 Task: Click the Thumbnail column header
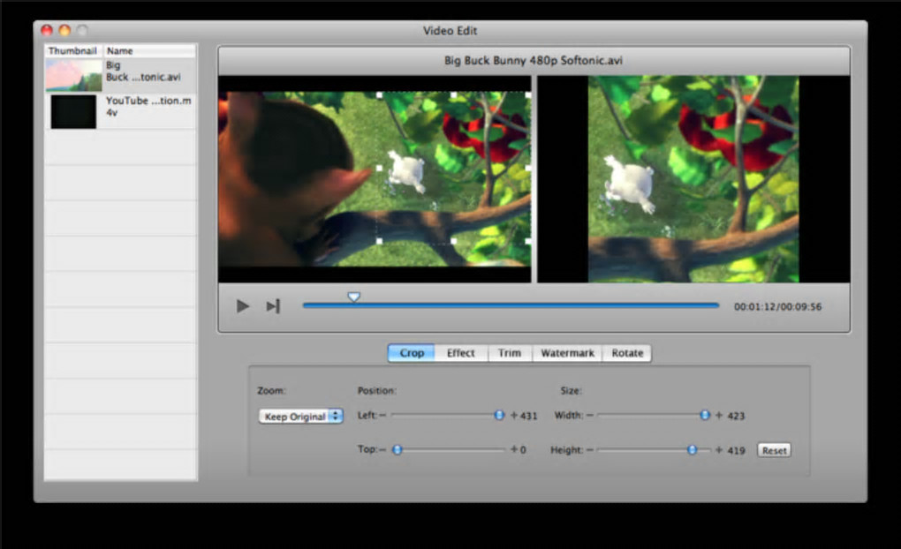(x=72, y=50)
